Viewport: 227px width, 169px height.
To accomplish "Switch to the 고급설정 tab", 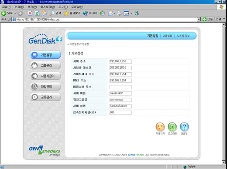I will [167, 36].
